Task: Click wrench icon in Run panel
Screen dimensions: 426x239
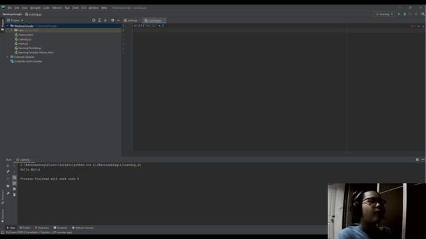Action: click(x=8, y=171)
